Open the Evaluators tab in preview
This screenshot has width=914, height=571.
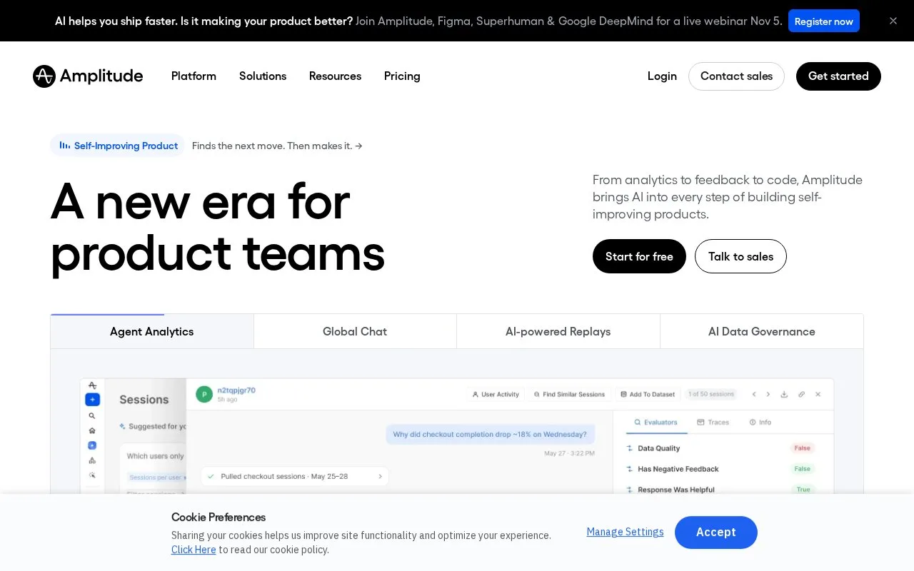(656, 423)
